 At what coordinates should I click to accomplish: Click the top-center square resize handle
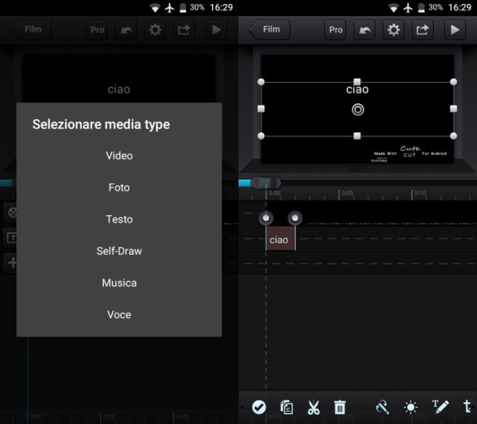click(357, 81)
